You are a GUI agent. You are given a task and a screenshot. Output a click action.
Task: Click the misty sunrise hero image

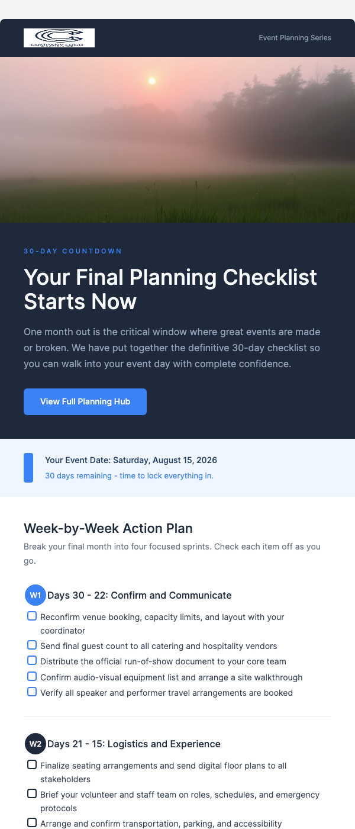(x=177, y=139)
